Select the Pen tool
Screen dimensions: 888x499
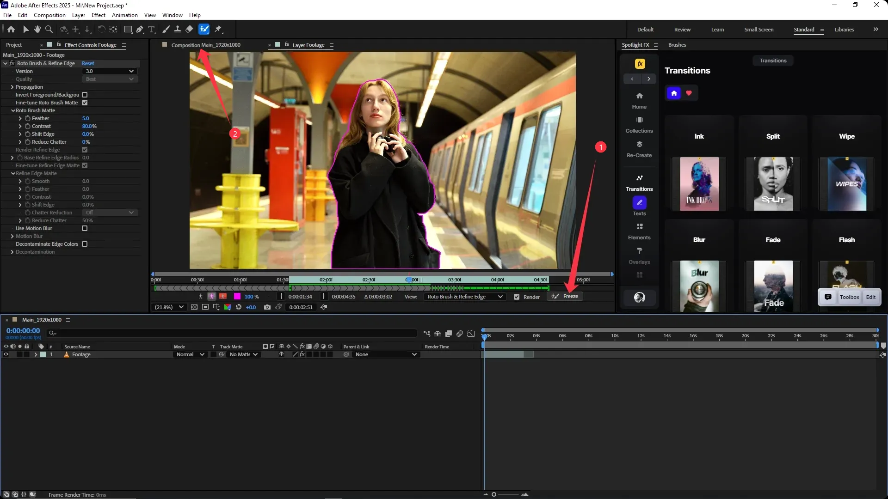[x=140, y=29]
